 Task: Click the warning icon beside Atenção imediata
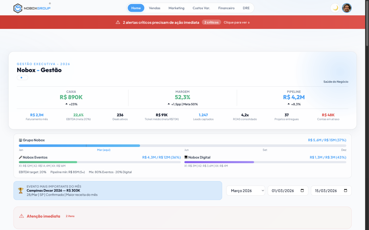pyautogui.click(x=22, y=216)
